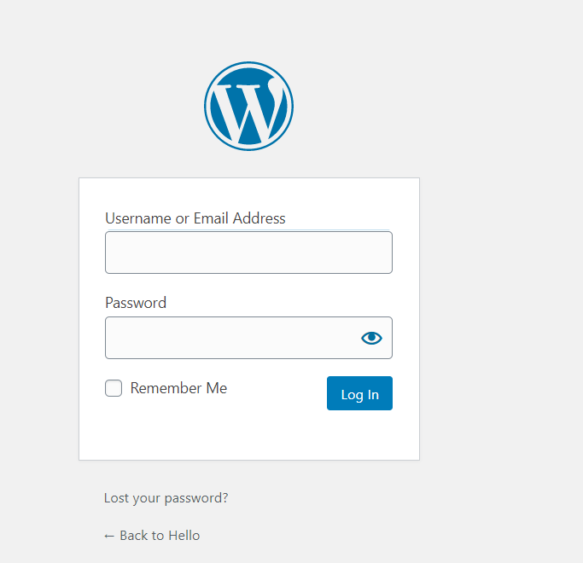
Task: Click the left arrow before Back to Hello
Action: pos(109,536)
